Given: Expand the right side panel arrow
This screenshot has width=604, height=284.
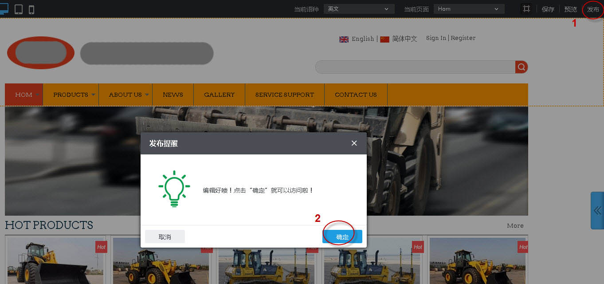Looking at the screenshot, I should tap(597, 210).
